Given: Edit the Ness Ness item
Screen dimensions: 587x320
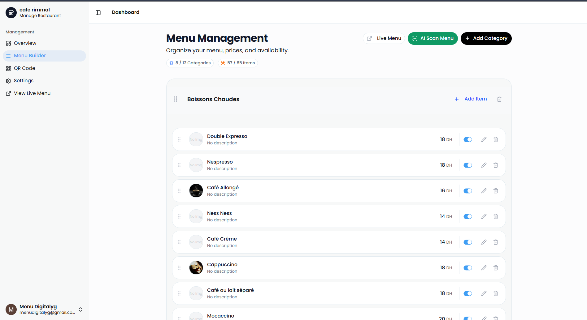Looking at the screenshot, I should (484, 216).
